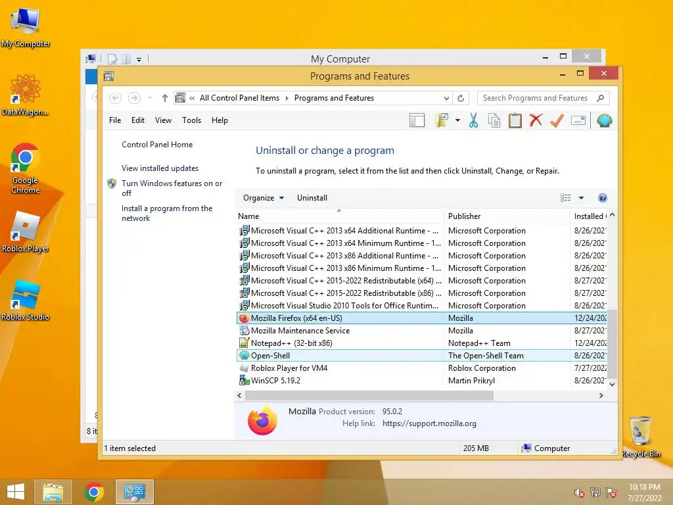Click the clock in the taskbar

tap(644, 493)
